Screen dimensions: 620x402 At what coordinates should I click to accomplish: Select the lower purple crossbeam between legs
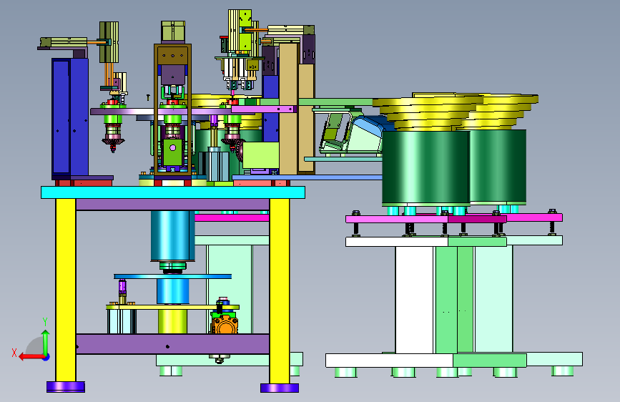click(172, 343)
